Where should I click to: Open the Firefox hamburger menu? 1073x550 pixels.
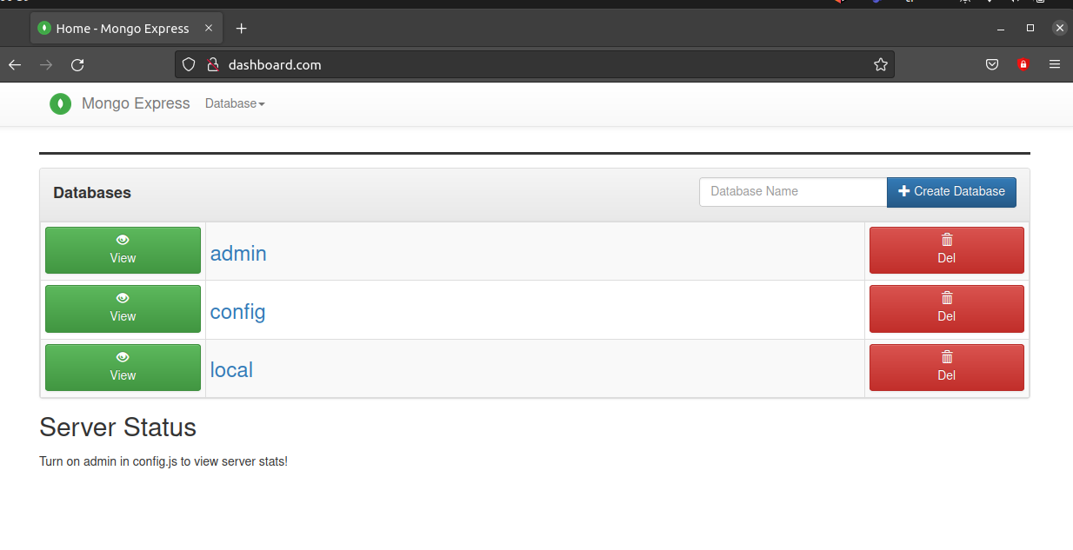pos(1055,64)
